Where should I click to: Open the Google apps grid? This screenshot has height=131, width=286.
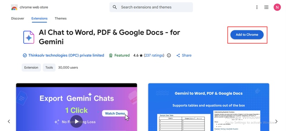(266, 7)
